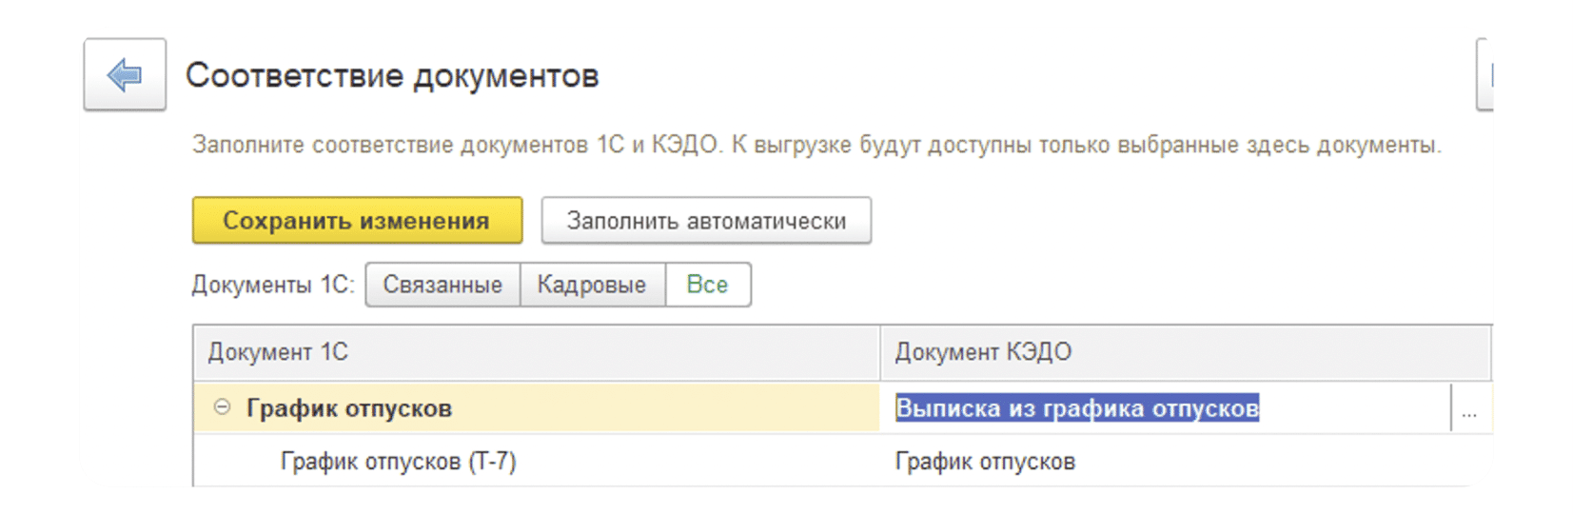Click the Заполнить автоматически button
Viewport: 1573px width, 515px height.
[705, 221]
